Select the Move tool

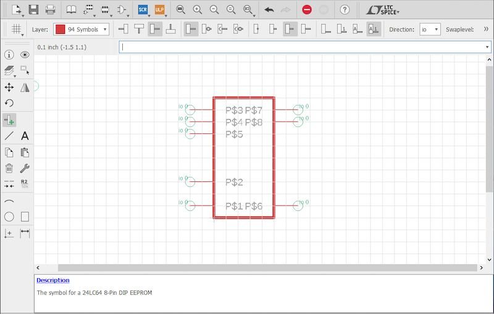tap(9, 87)
